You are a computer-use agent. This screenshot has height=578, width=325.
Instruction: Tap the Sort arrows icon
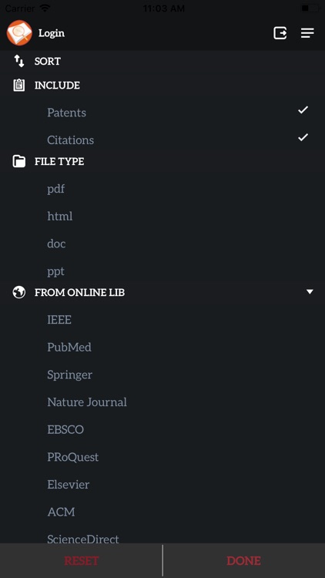coord(19,61)
